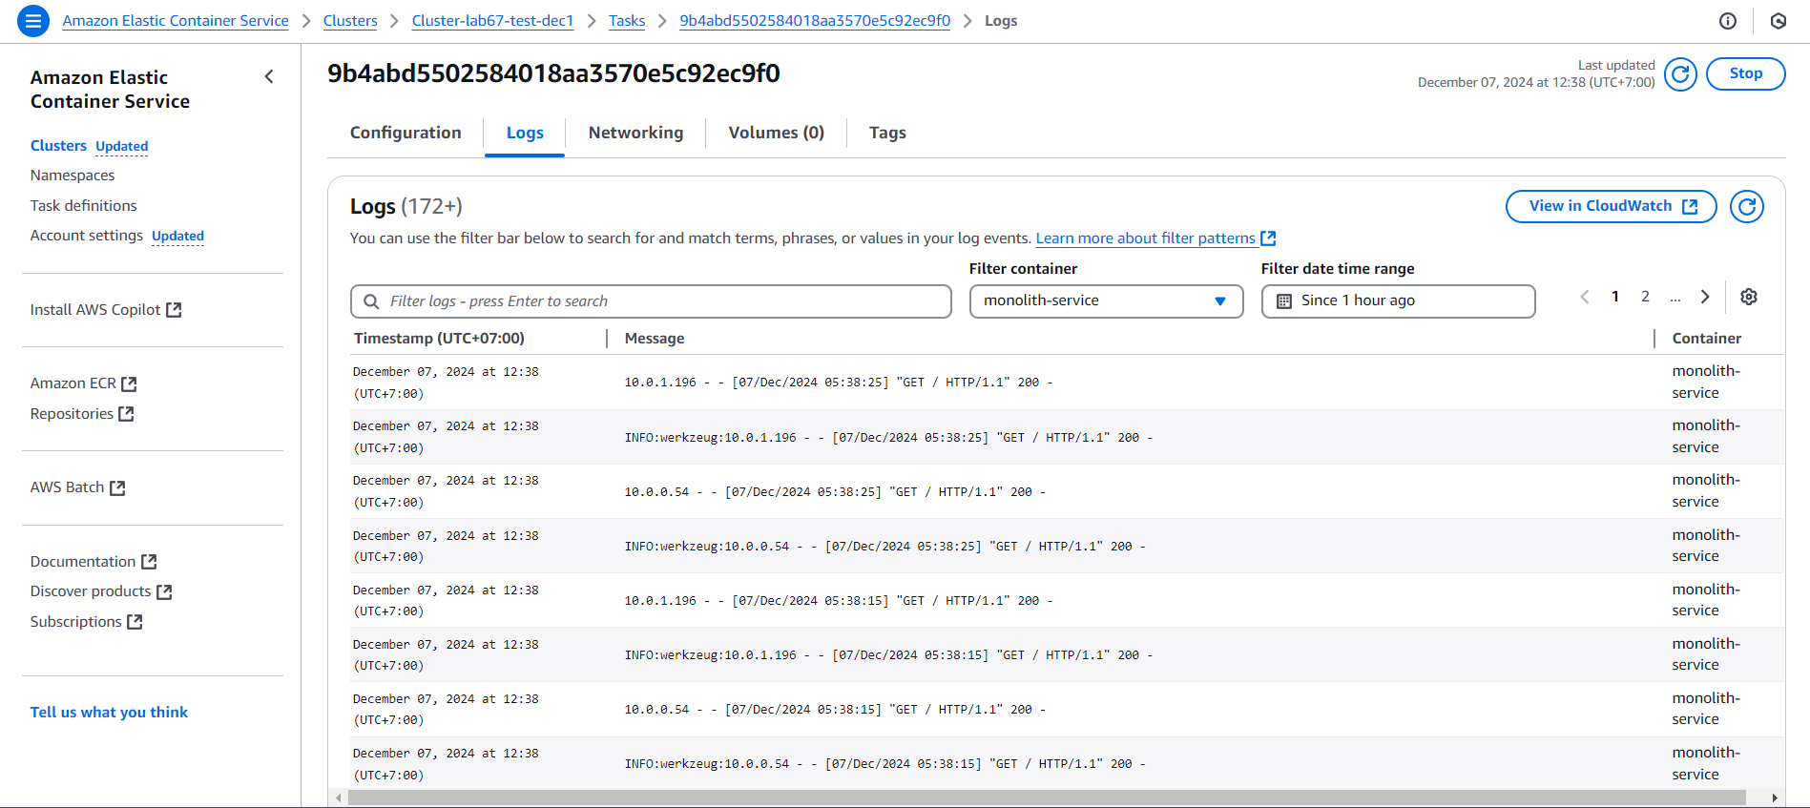Screen dimensions: 1810x808
Task: Open task ID breadcrumb link
Action: click(x=815, y=21)
